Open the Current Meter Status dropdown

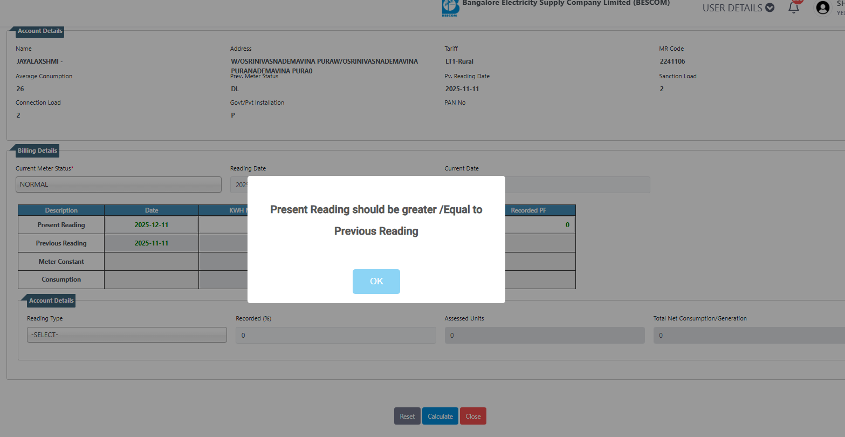coord(119,185)
